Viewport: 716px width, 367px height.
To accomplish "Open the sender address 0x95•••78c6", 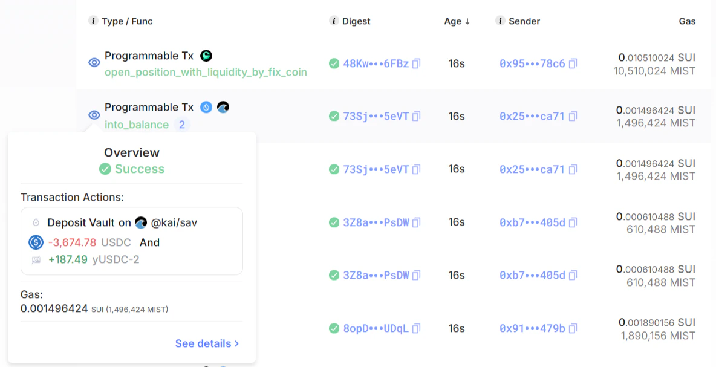I will point(532,63).
